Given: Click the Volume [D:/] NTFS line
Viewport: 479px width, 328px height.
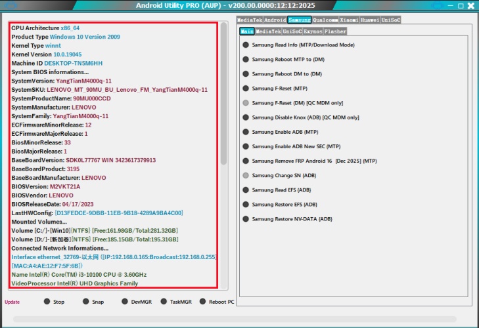Looking at the screenshot, I should (x=95, y=239).
